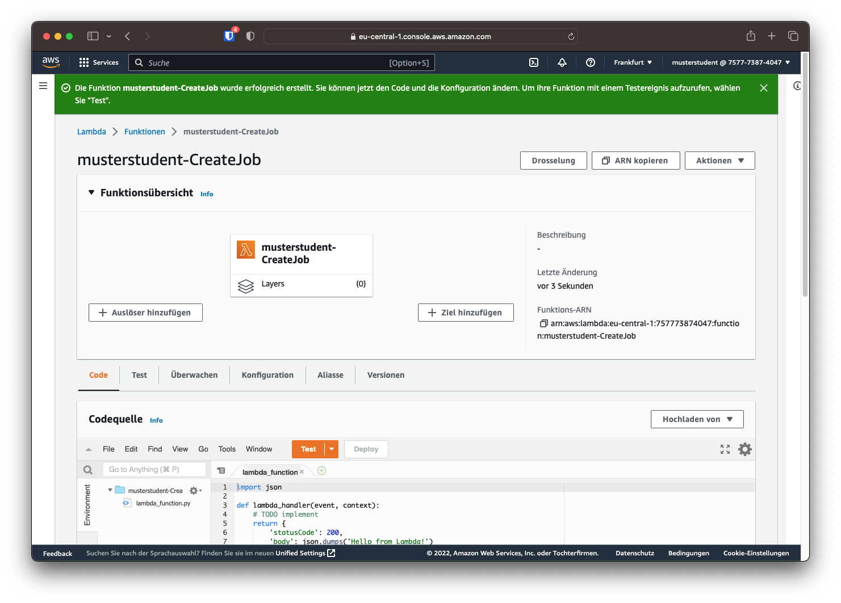Open the Test button dropdown arrow
Screen dimensions: 841x603
(x=332, y=449)
